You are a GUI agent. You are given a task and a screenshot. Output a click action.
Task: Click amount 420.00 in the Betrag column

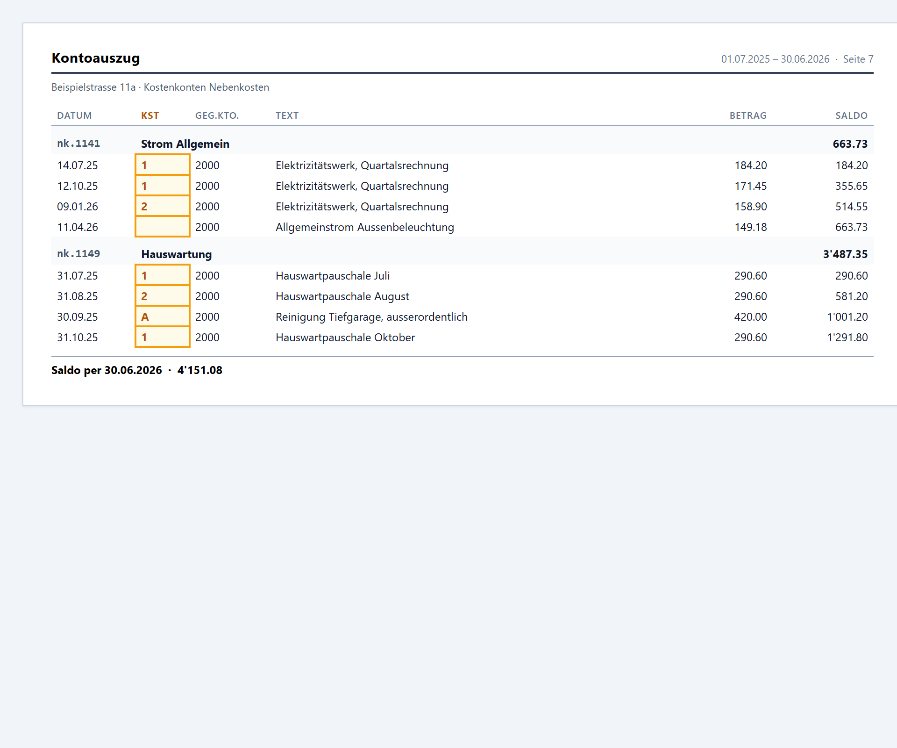click(750, 316)
